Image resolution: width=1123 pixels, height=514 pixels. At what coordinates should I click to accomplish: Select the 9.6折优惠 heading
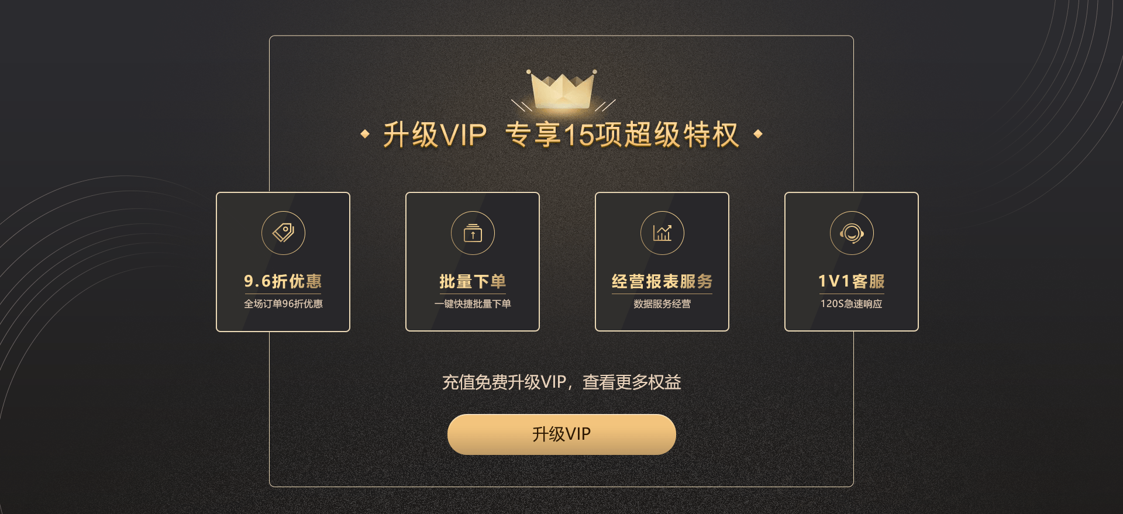tap(283, 281)
